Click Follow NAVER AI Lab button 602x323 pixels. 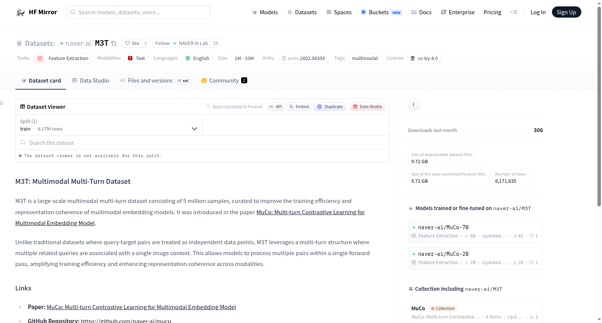point(181,43)
